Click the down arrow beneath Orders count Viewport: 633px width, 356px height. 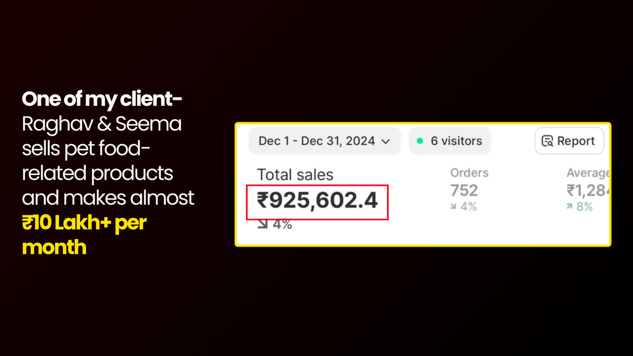pos(453,206)
